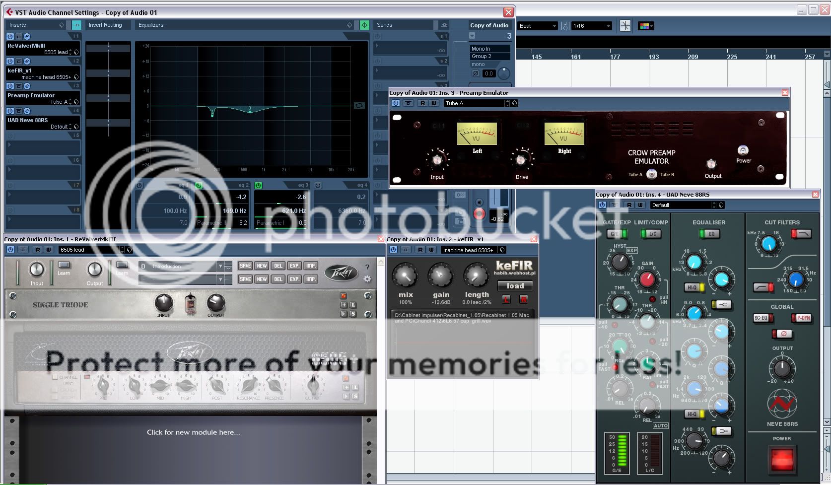Toggle snap to zero crossing toolbar icon
The width and height of the screenshot is (831, 485).
(625, 26)
